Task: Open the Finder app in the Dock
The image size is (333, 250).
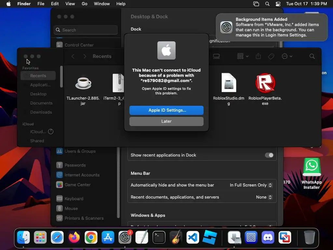Action: (23, 237)
